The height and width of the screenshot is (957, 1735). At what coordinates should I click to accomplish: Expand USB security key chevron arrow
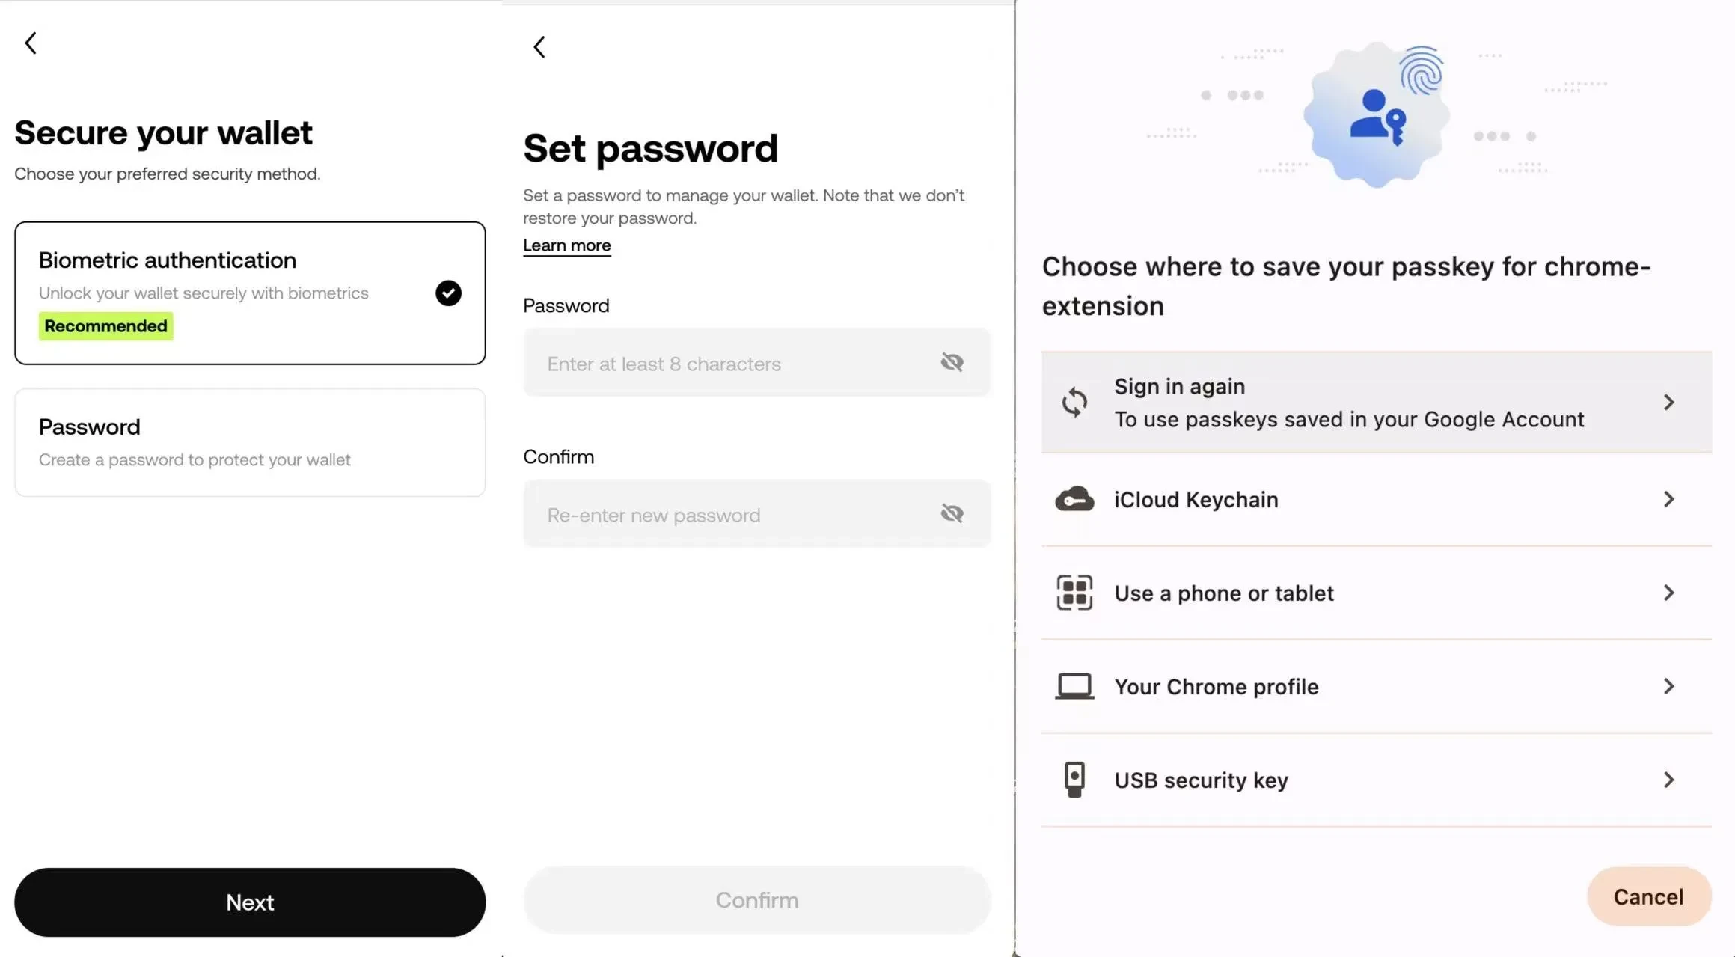[x=1668, y=780]
